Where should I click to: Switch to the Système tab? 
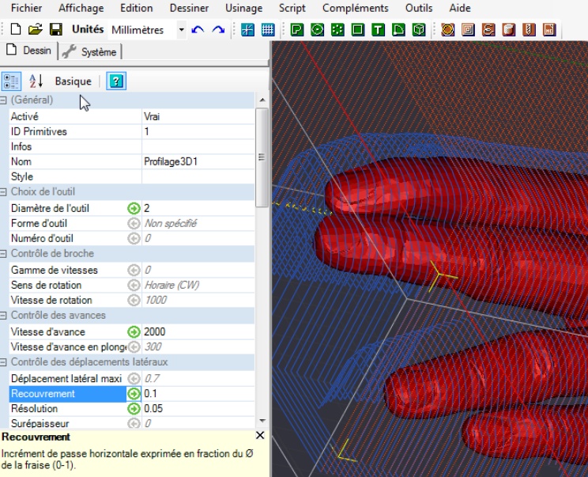[x=90, y=51]
